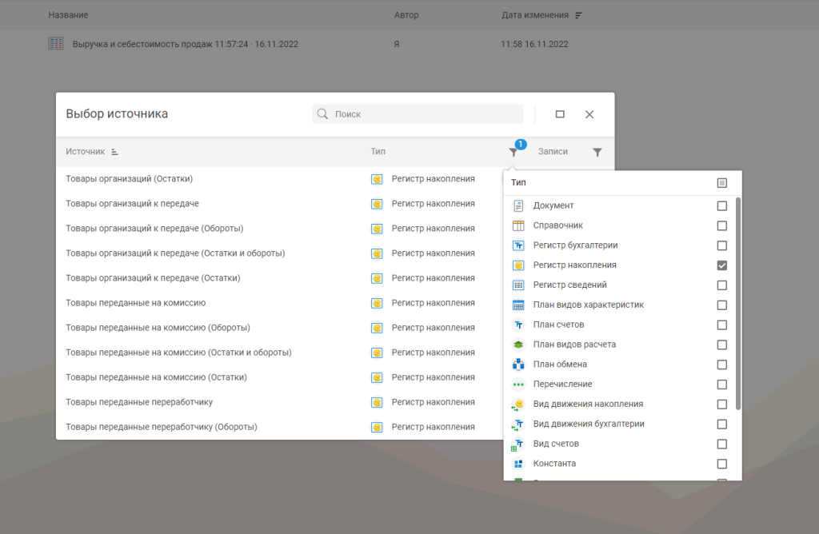Click the Перечисление green dots icon

[518, 385]
